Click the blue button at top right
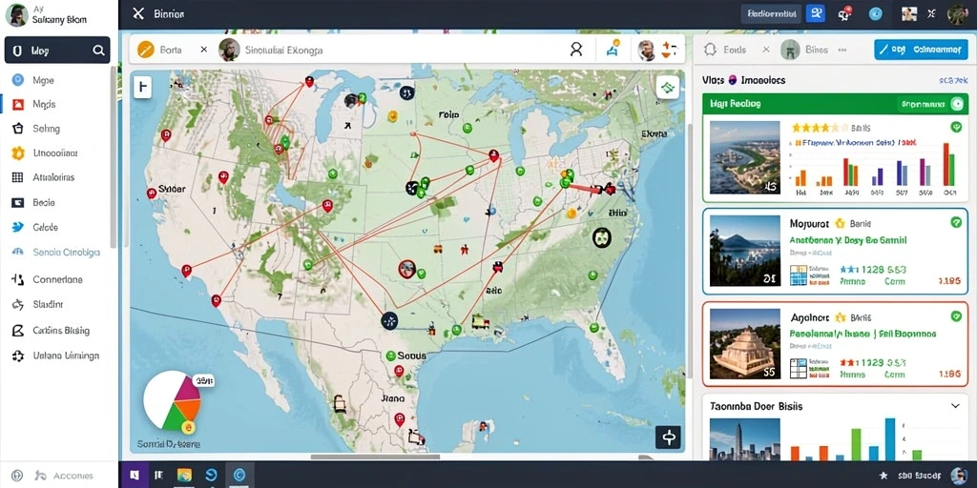The width and height of the screenshot is (977, 488). (921, 50)
